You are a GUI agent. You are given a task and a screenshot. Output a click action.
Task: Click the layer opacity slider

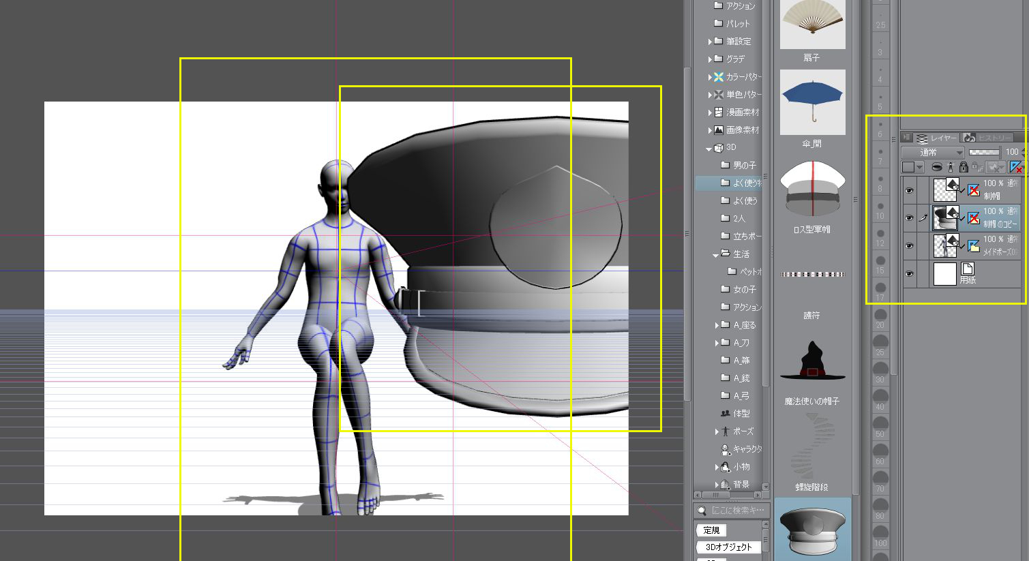coord(983,152)
